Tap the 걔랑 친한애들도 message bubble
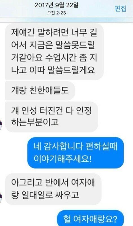Image resolution: width=133 pixels, height=226 pixels. 40,91
